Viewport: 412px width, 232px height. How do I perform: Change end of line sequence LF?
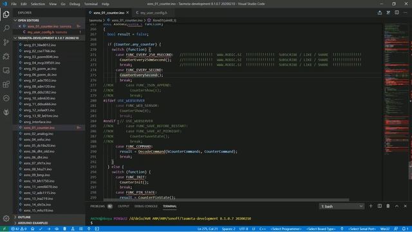pyautogui.click(x=254, y=229)
